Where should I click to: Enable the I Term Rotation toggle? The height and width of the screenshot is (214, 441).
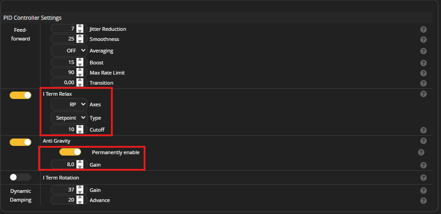[x=21, y=177]
